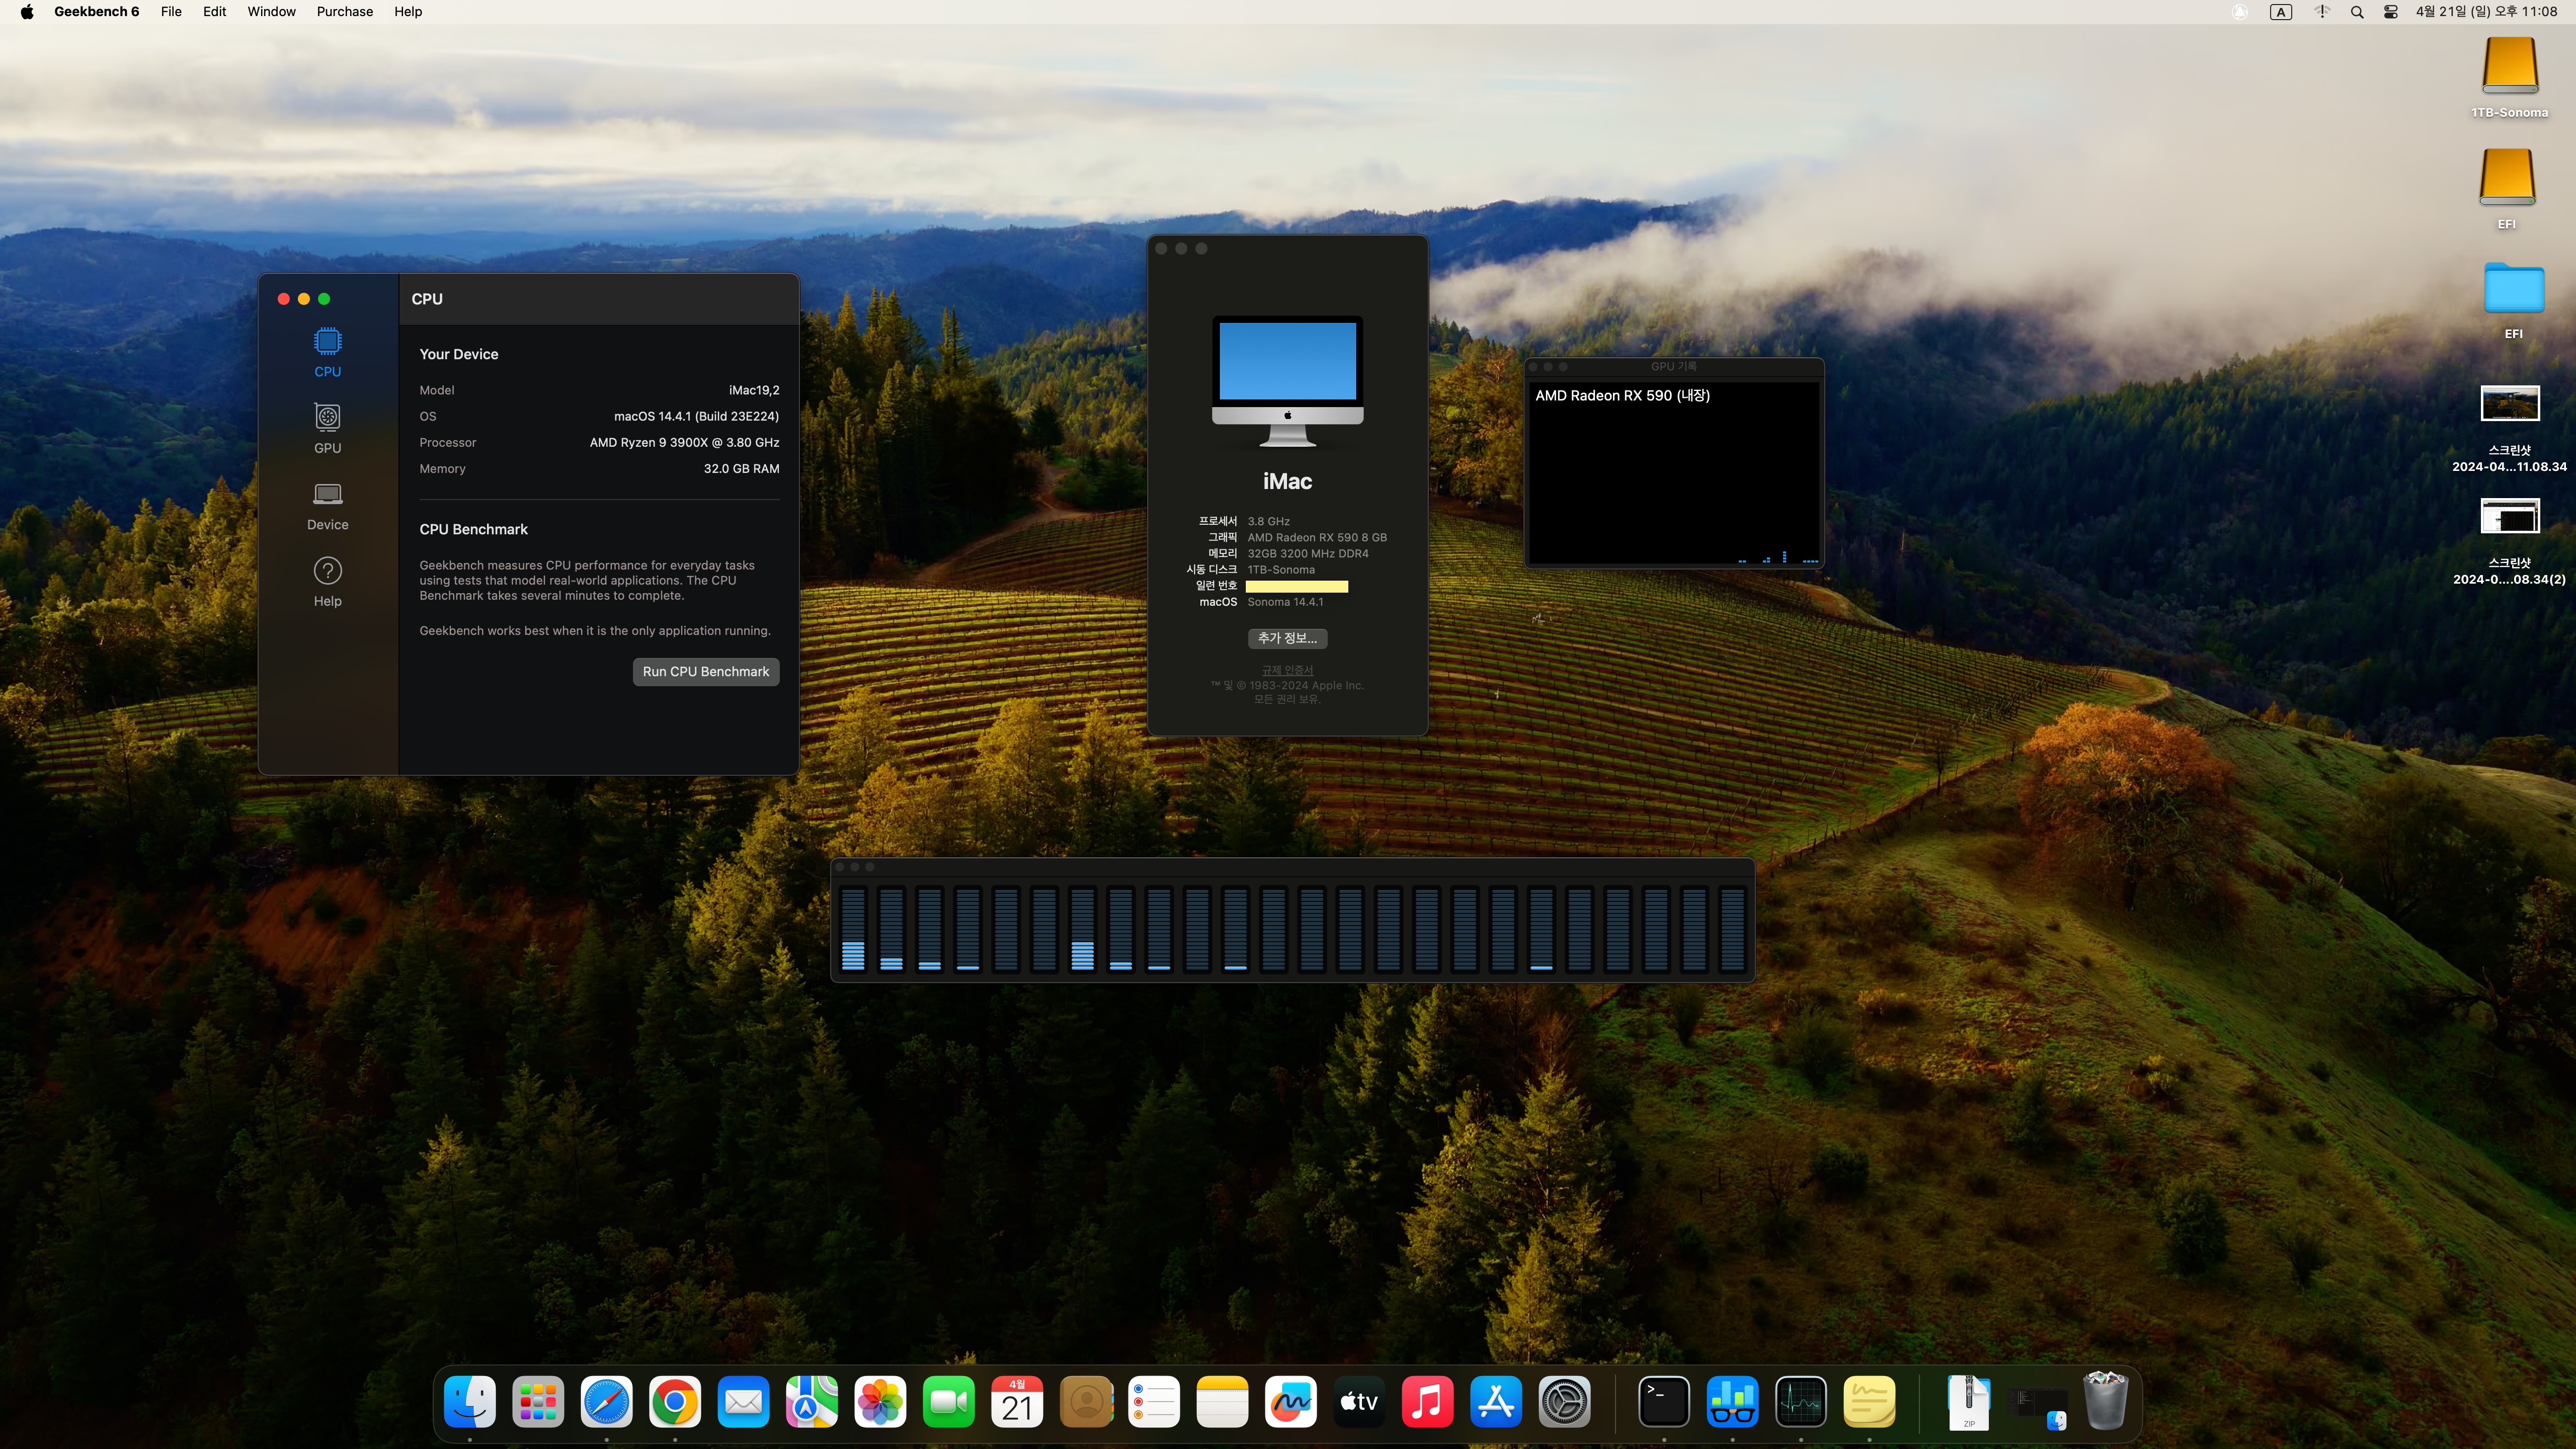Open Spotlight search from menu bar
Screen dimensions: 2576x1449
click(2357, 12)
